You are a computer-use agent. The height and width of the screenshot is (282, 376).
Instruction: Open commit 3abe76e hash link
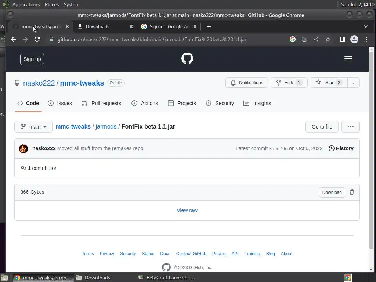coord(278,149)
